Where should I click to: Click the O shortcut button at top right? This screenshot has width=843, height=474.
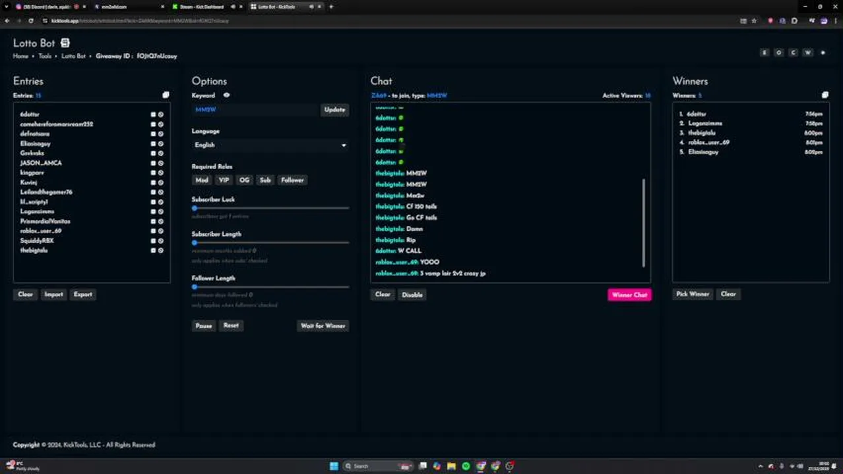[779, 53]
